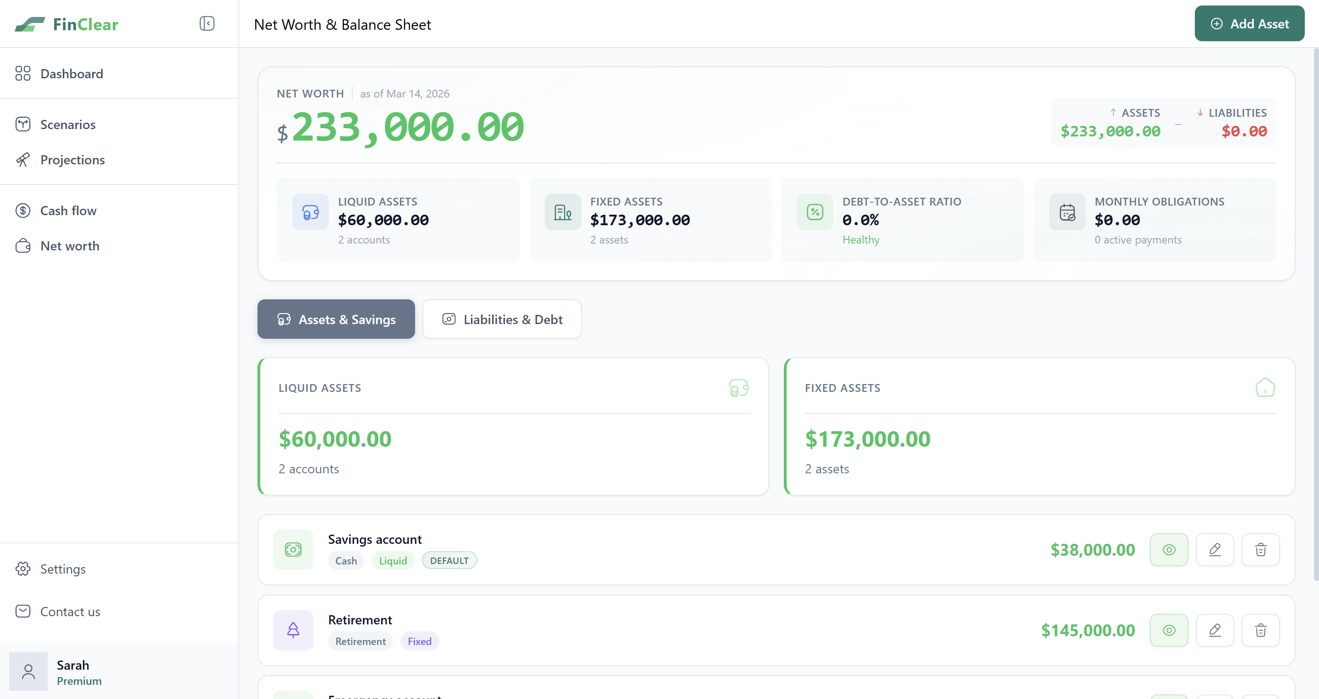Click the Liquid Assets summary icon
This screenshot has height=699, width=1319.
(x=310, y=212)
